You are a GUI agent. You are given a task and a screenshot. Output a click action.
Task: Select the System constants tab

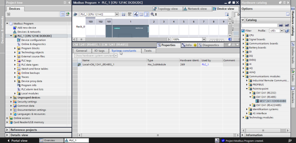124,51
